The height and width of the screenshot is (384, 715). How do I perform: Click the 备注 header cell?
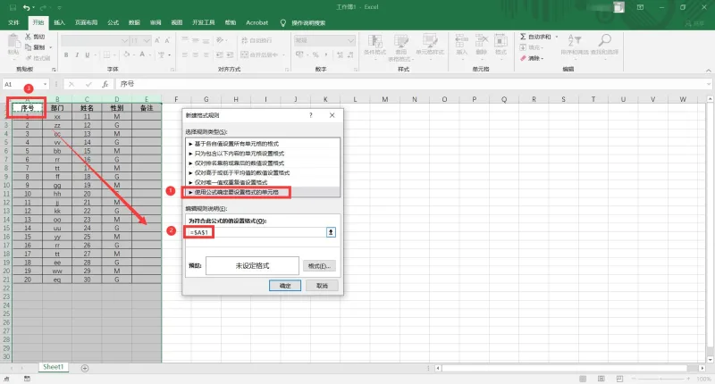point(147,108)
